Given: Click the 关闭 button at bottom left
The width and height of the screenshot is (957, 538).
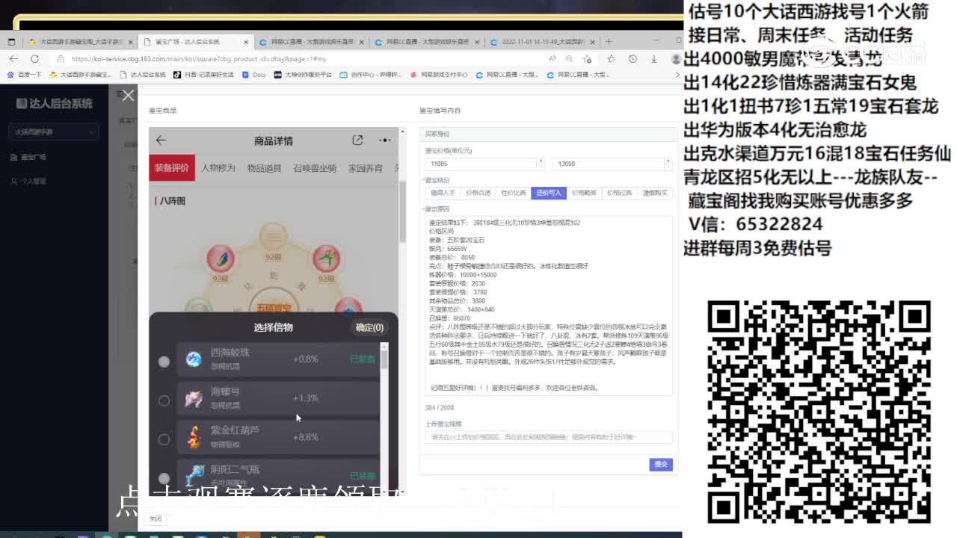Looking at the screenshot, I should tap(155, 519).
